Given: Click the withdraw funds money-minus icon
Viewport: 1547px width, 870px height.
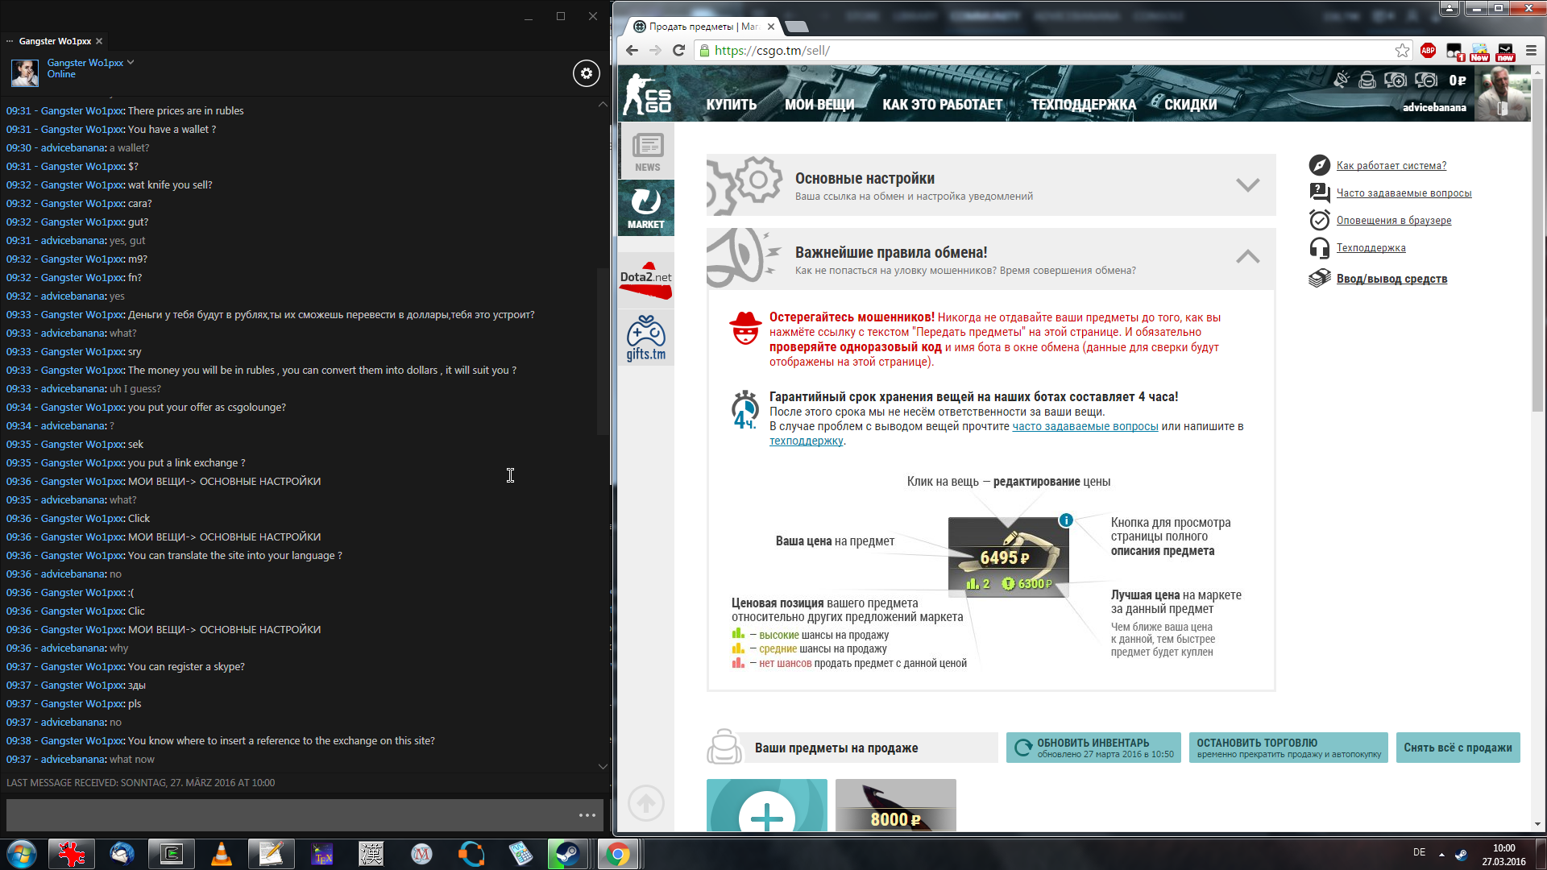Looking at the screenshot, I should point(1426,80).
